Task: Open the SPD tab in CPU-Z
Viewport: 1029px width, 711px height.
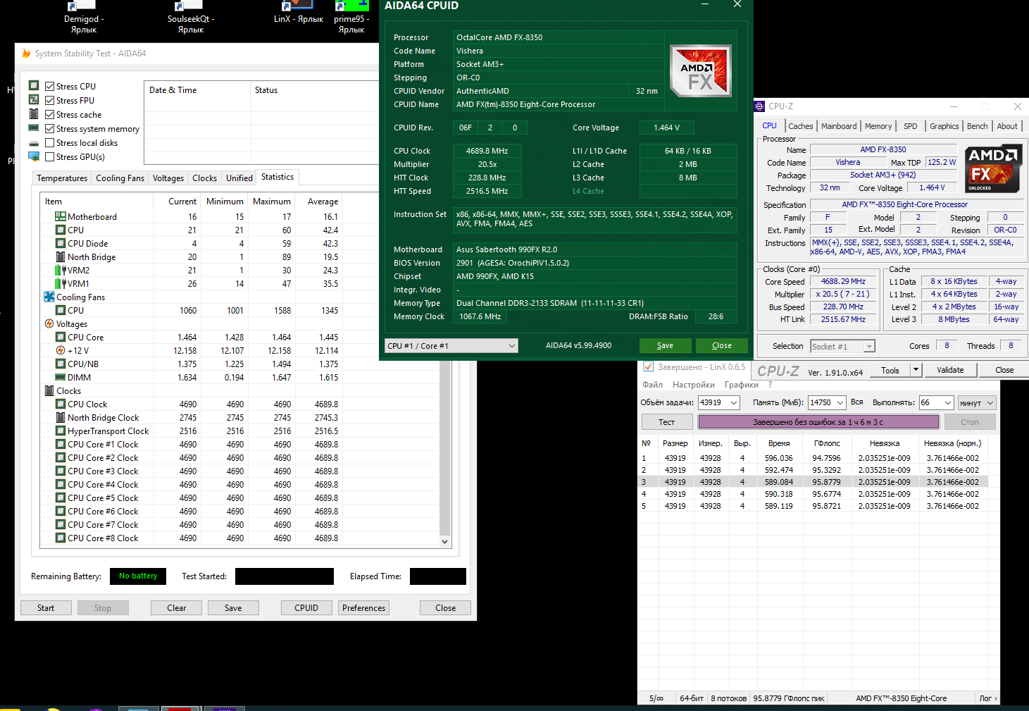Action: (x=911, y=126)
